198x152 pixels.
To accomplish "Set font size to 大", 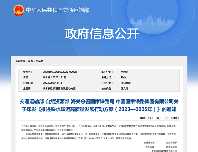I will 150,118.
